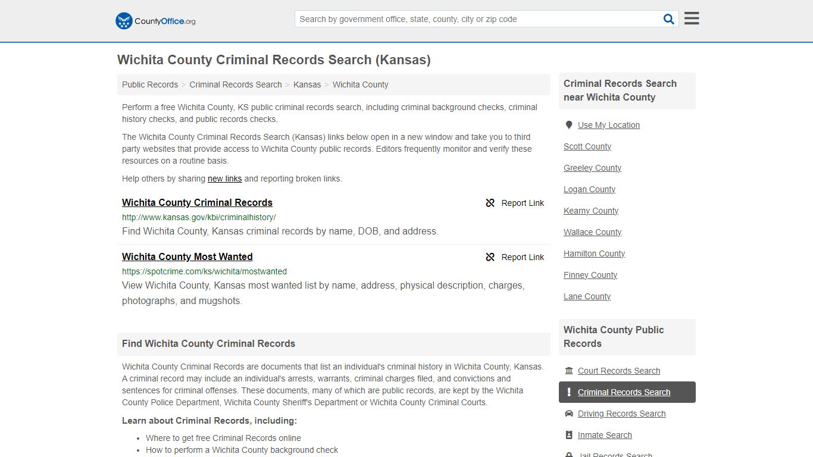
Task: Open Scott County link
Action: [587, 146]
